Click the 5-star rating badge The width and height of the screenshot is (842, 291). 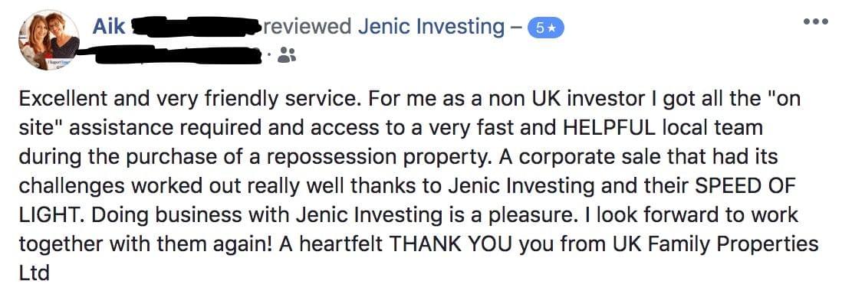[546, 29]
